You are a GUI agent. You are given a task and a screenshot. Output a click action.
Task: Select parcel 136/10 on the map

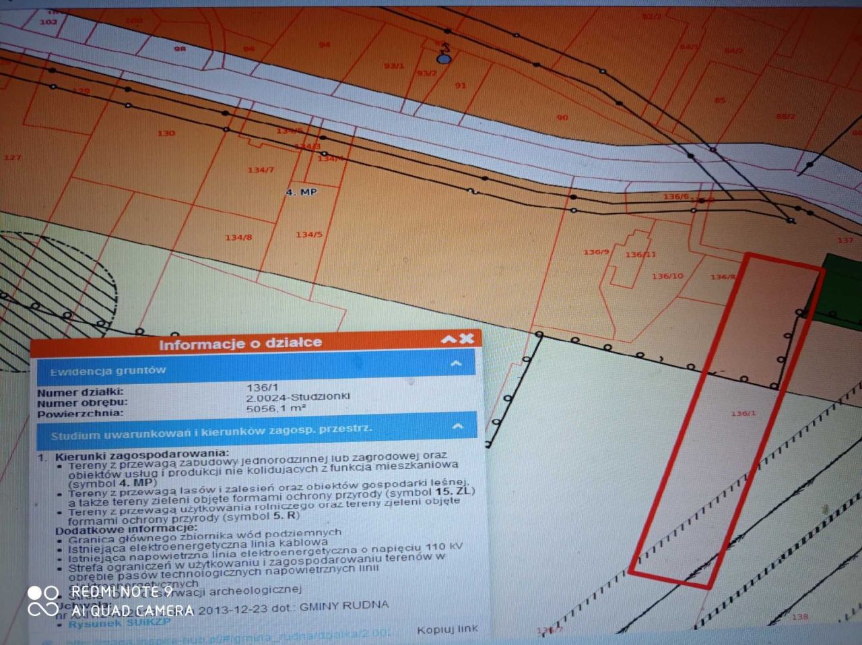(x=667, y=276)
